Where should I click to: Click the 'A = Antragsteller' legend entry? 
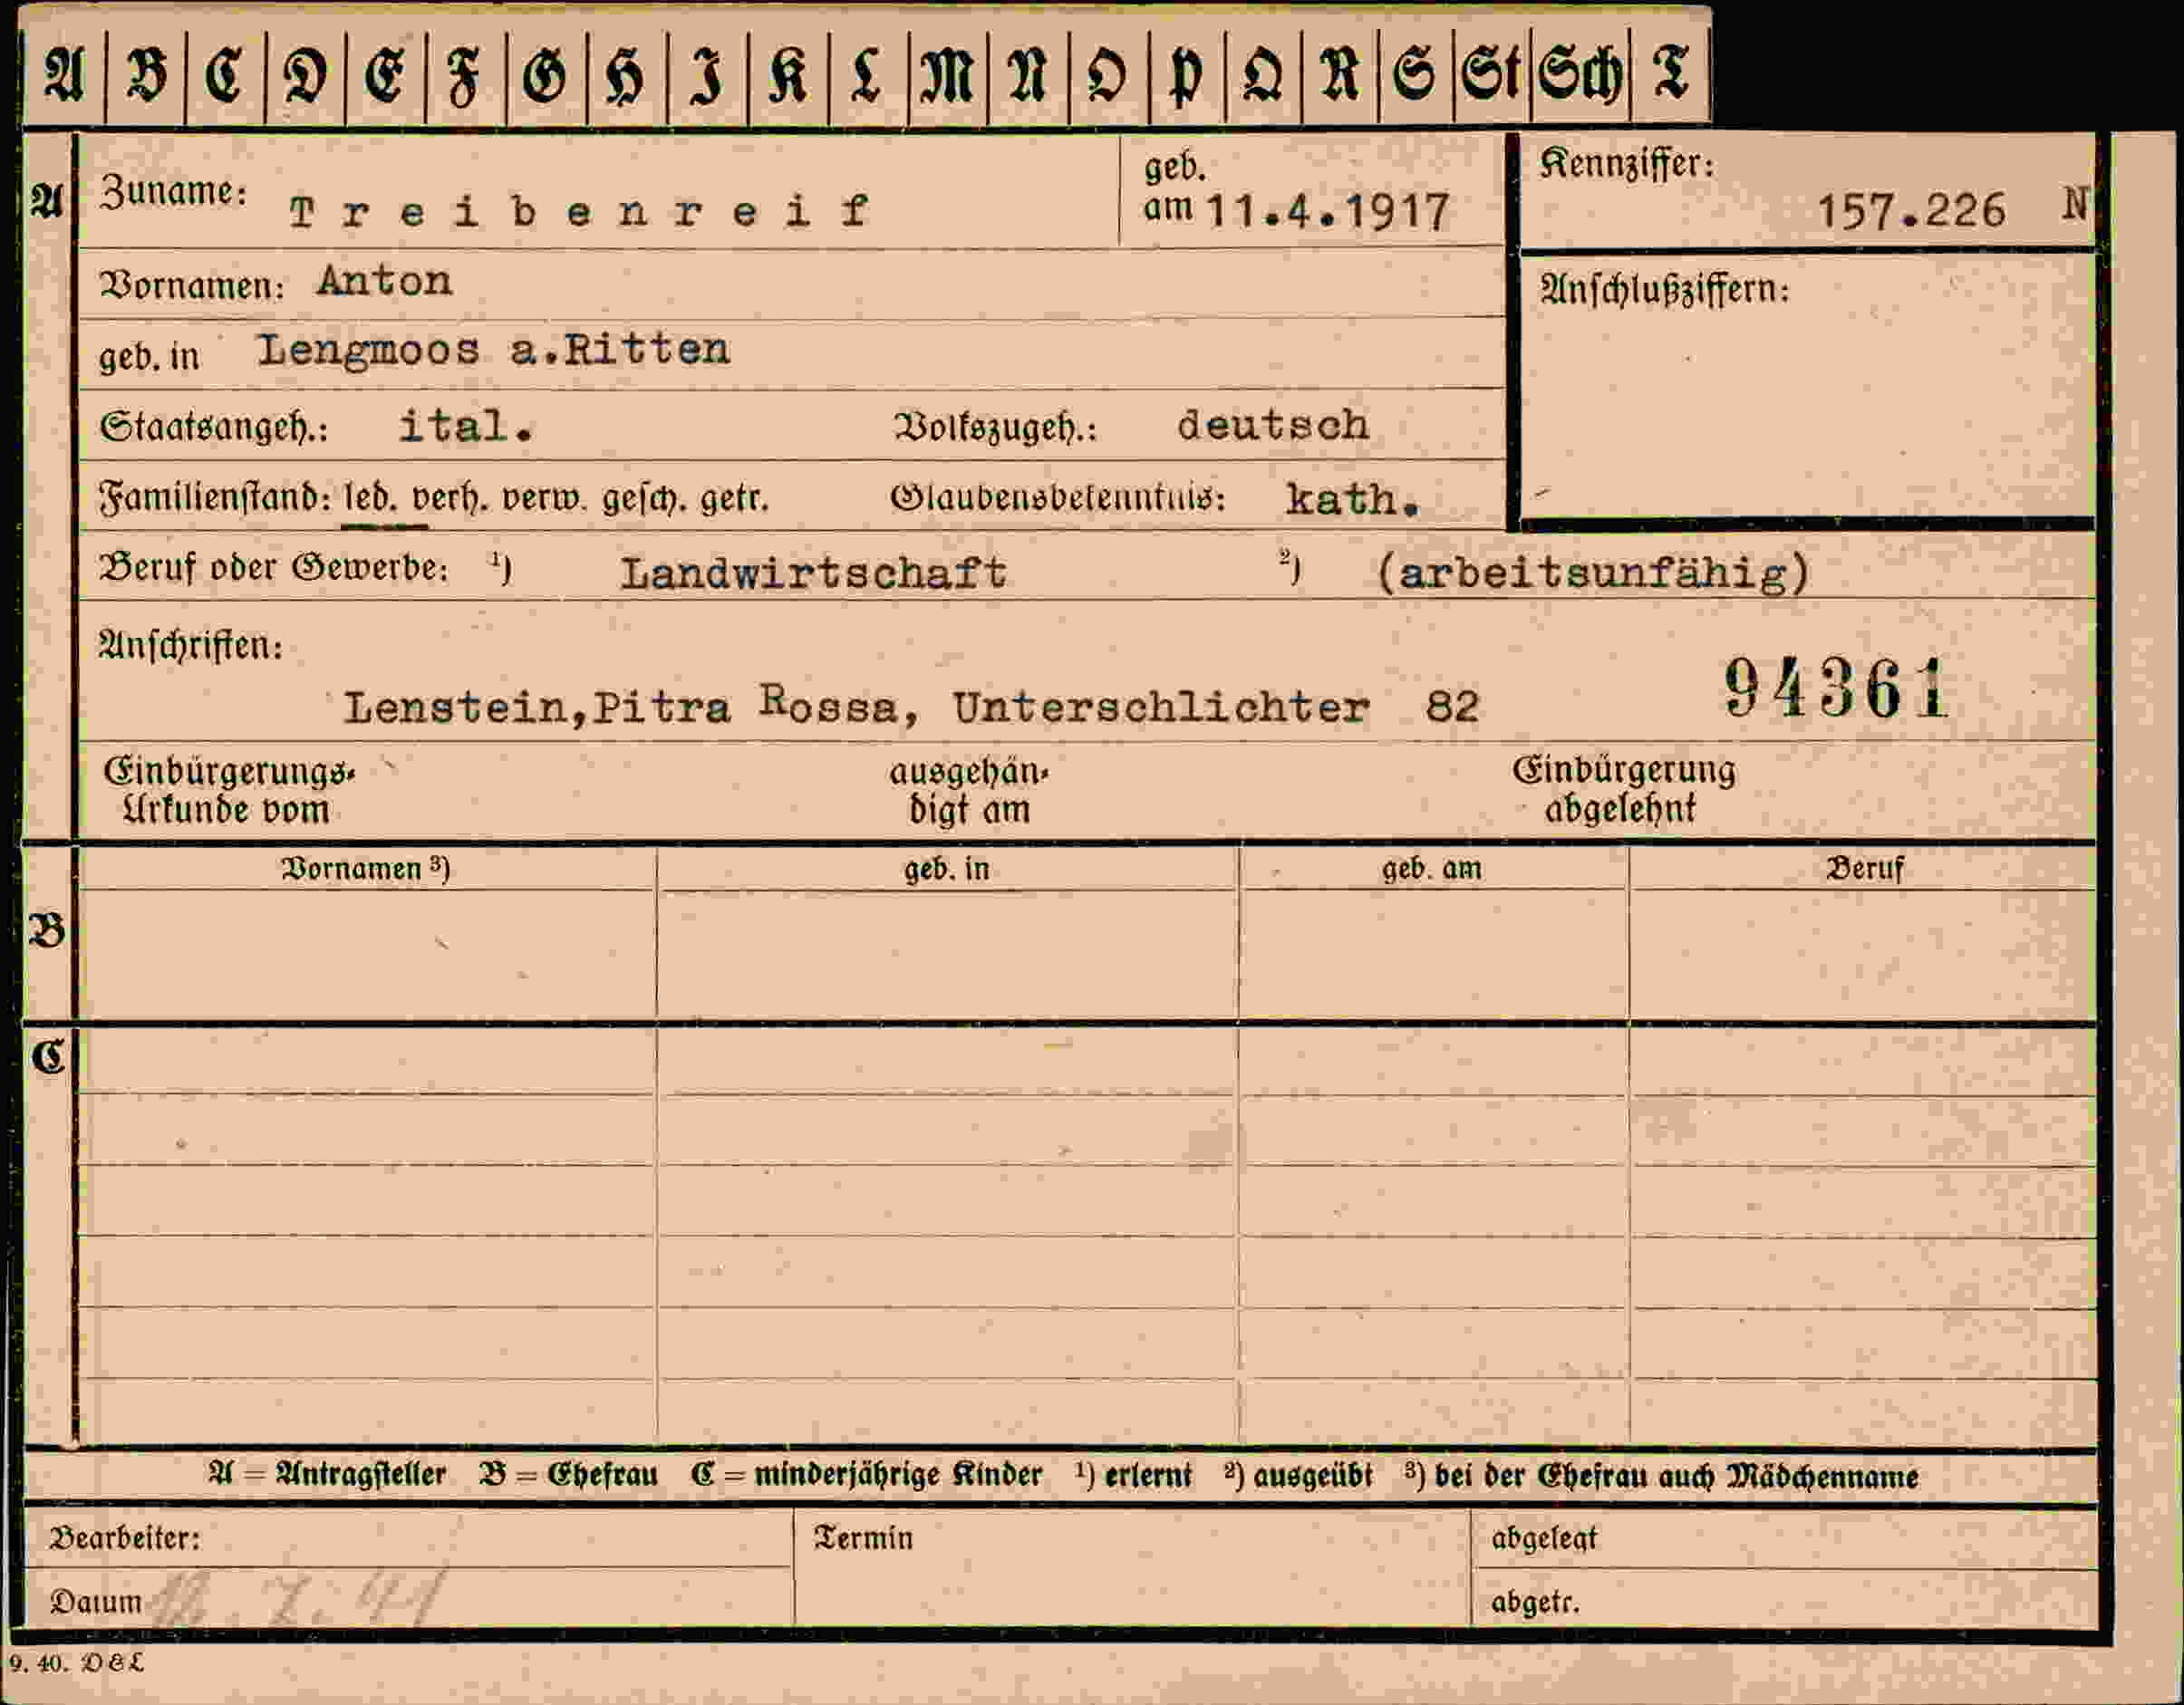tap(327, 1475)
